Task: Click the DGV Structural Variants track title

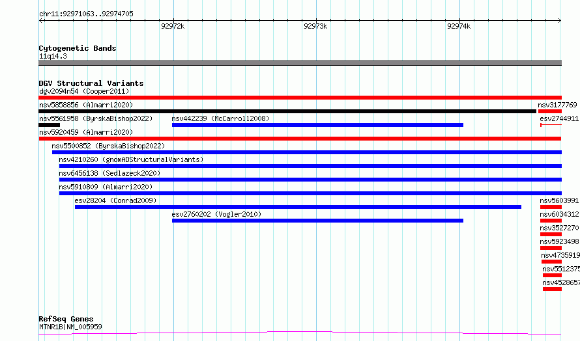Action: click(x=91, y=83)
